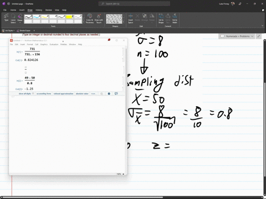Click accounting form suggestion
Image resolution: width=266 pixels, height=199 pixels.
tap(44, 93)
